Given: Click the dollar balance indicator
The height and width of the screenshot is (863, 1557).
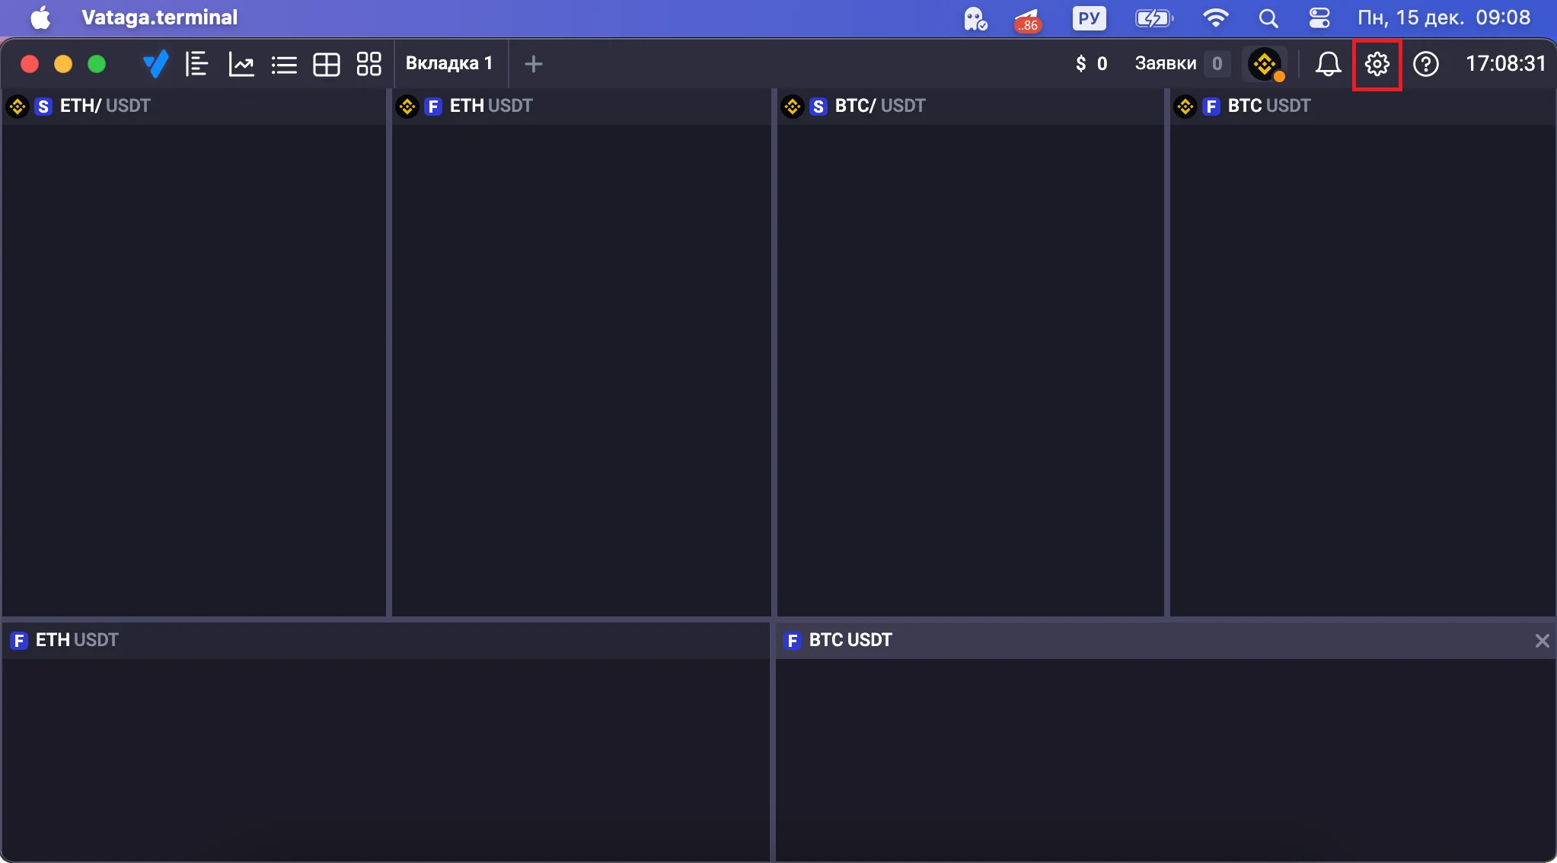Looking at the screenshot, I should point(1090,63).
